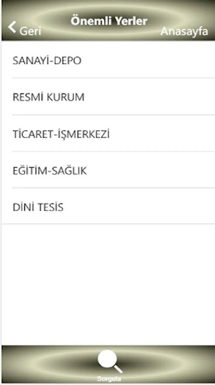Click the bottom toolbar right of the magnifier
The image size is (215, 385).
[x=169, y=364]
